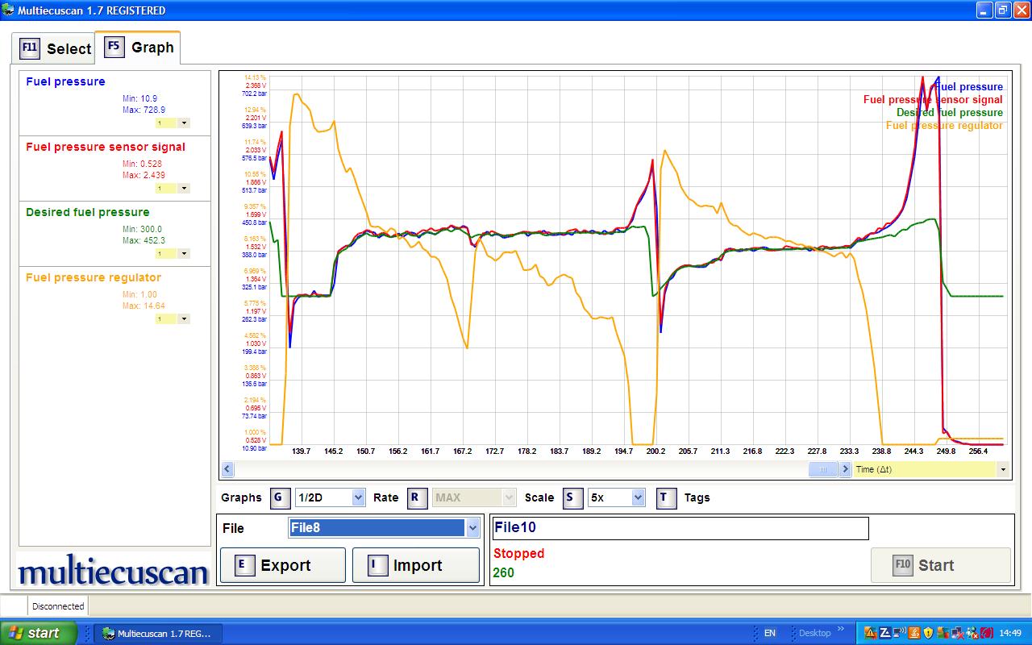Viewport: 1032px width, 645px height.
Task: Click the T button for Tags
Action: pyautogui.click(x=666, y=497)
